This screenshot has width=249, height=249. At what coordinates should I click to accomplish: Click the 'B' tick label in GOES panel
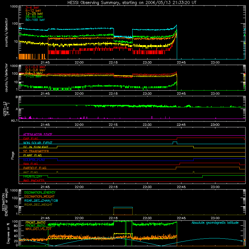17,97
